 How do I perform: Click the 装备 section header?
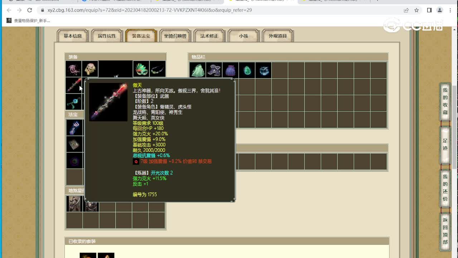116,57
